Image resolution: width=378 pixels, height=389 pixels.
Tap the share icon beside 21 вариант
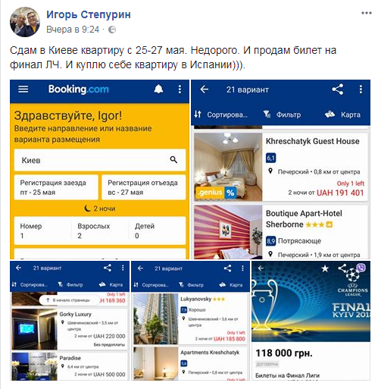(338, 89)
